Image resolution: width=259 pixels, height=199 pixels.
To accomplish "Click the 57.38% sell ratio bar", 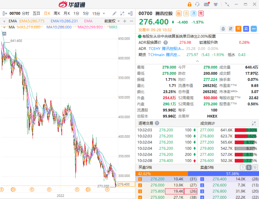I will pos(223,174).
